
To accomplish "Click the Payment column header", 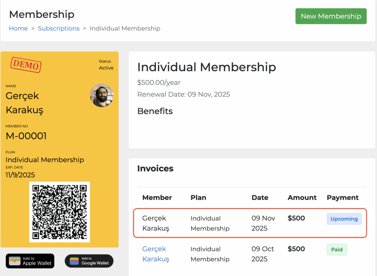I will [342, 198].
